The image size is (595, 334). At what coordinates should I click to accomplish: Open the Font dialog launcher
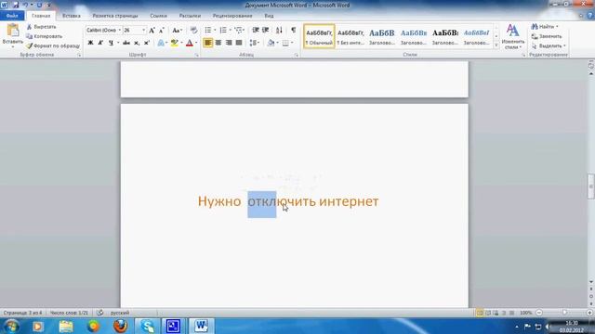tap(196, 56)
